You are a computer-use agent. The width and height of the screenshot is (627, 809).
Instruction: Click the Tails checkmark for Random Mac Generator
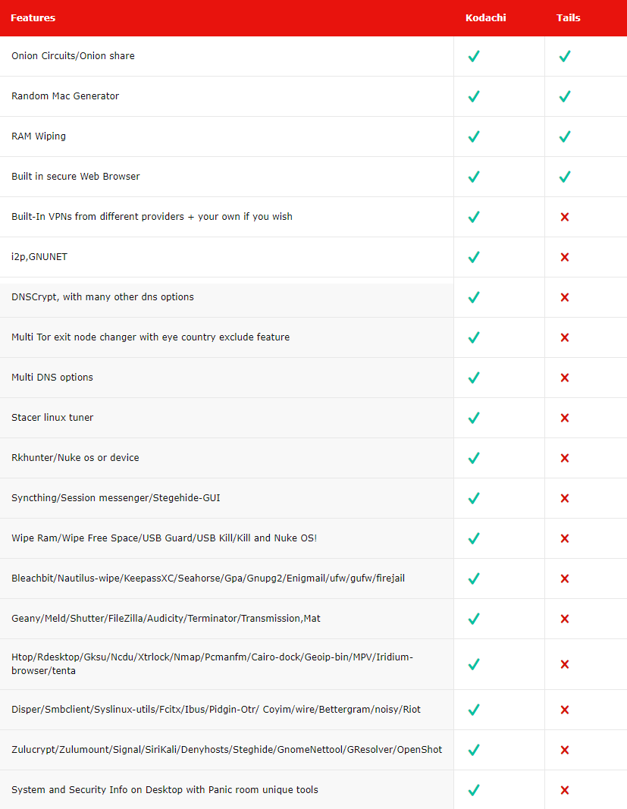point(565,96)
